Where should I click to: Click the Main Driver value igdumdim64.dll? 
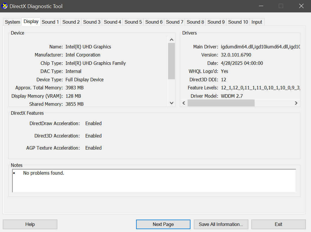(x=260, y=47)
